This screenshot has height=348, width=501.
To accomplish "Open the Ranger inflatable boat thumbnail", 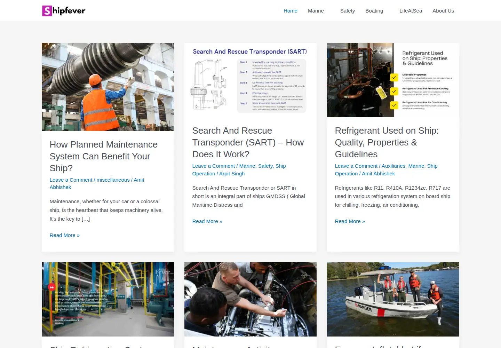I will tap(393, 299).
